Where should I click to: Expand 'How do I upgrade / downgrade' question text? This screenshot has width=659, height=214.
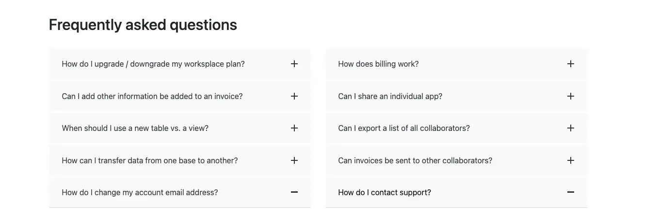(x=153, y=64)
